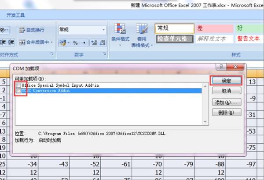
Task: Select worksheet cell containing -43
Action: click(54, 164)
